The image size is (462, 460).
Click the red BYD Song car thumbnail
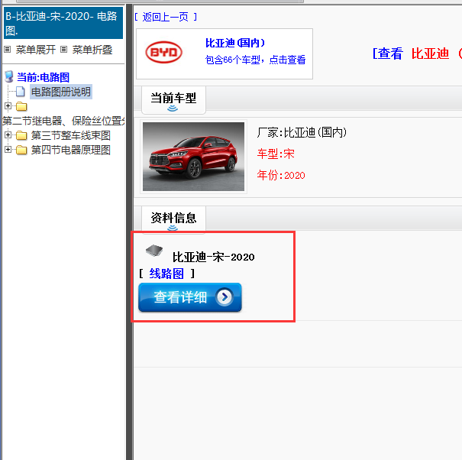point(193,157)
